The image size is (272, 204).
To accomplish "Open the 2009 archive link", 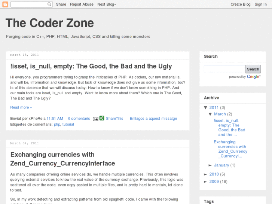I will (214, 182).
